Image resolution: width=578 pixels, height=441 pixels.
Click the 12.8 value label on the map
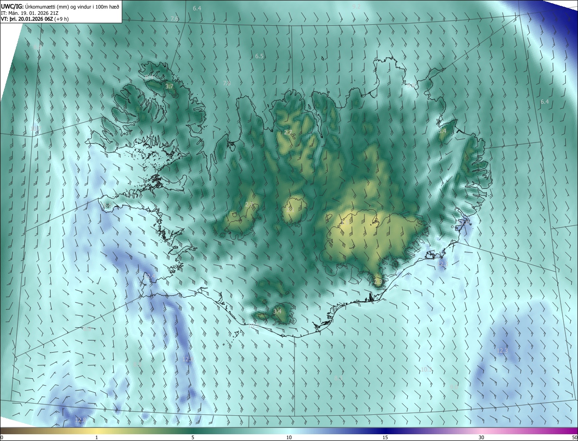pos(80,420)
